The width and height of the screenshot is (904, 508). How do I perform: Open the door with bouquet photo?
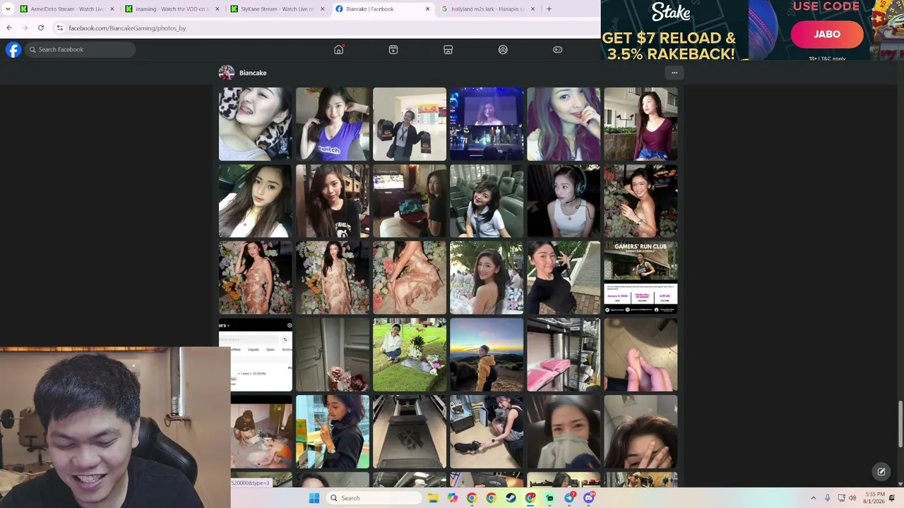(333, 355)
